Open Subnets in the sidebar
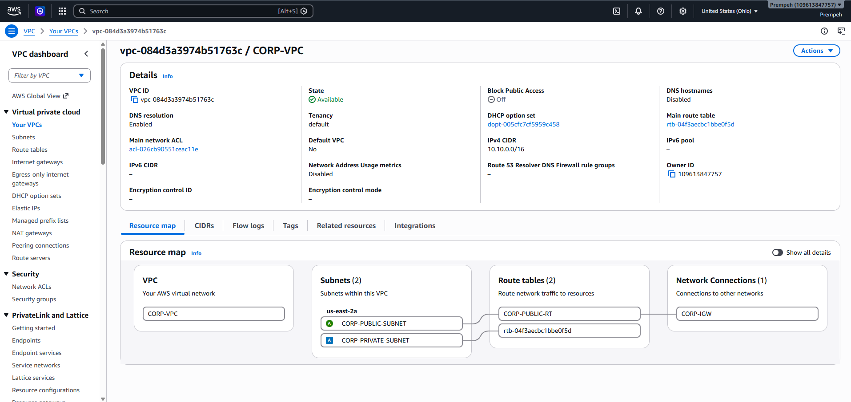Image resolution: width=851 pixels, height=402 pixels. (23, 137)
